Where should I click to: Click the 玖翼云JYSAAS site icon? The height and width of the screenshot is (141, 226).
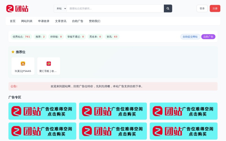pos(23,63)
